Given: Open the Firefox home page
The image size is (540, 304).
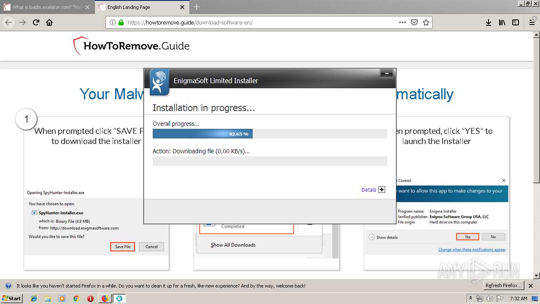Looking at the screenshot, I should click(x=49, y=22).
